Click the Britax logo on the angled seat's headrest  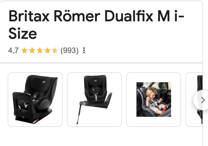click(x=44, y=82)
